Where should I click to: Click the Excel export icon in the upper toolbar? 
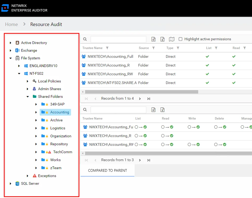[x=162, y=39]
